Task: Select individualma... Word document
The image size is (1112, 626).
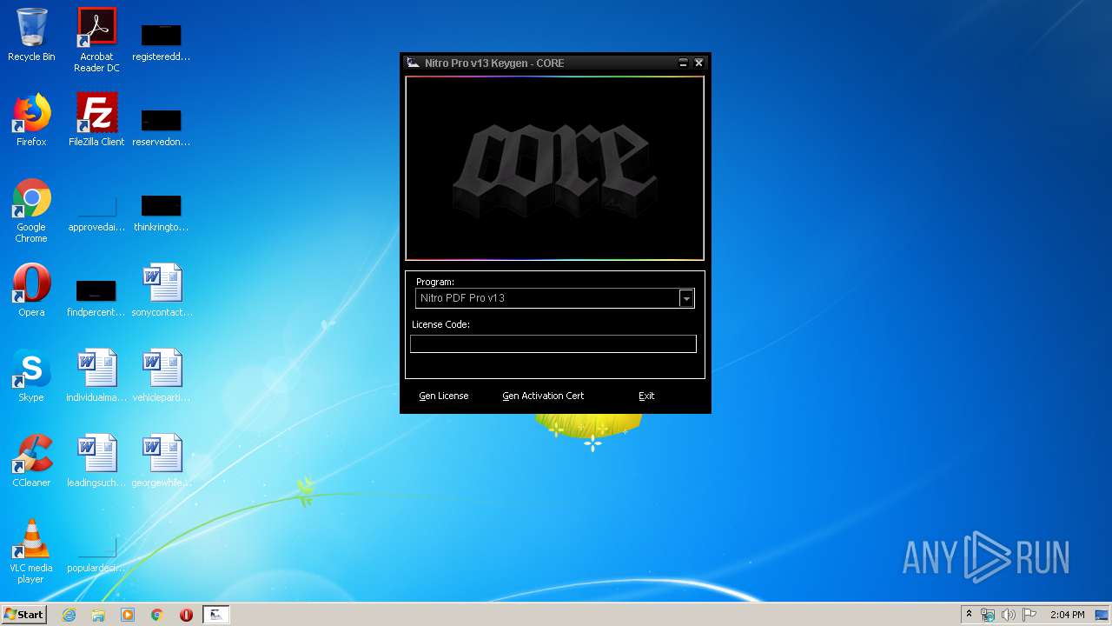Action: pyautogui.click(x=96, y=376)
